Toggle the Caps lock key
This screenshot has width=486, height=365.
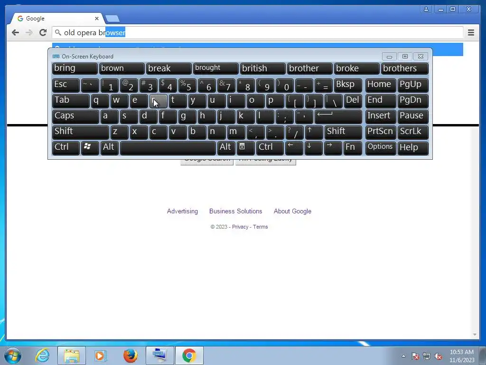pyautogui.click(x=75, y=117)
